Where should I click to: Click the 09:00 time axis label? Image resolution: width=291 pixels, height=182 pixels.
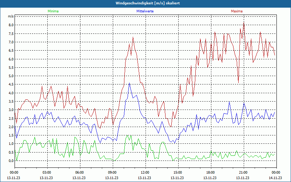113,173
